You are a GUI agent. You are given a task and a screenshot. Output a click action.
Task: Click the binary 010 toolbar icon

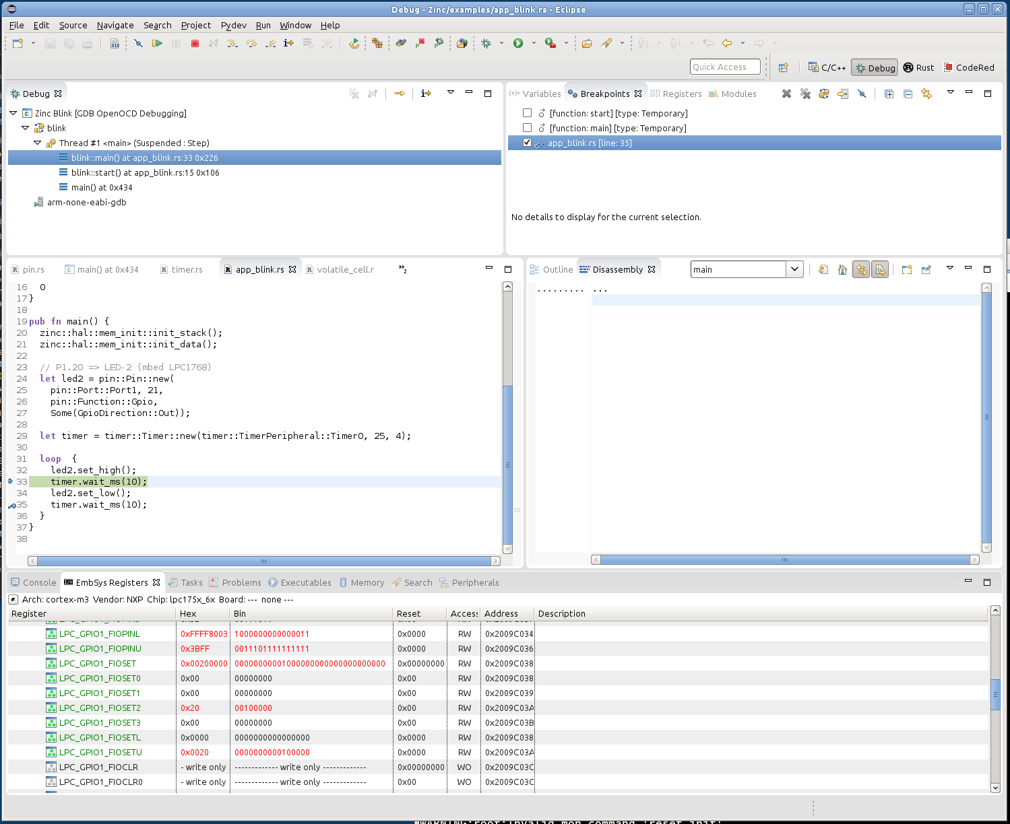coord(115,43)
